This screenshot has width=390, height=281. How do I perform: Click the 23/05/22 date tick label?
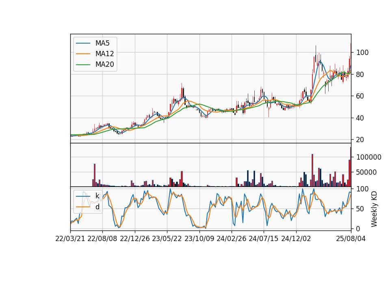coord(167,239)
